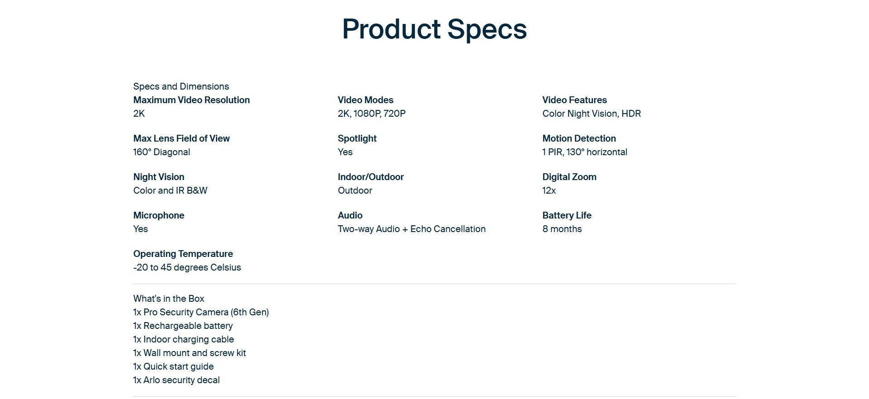Click the 160° Diagonal field of view value

(162, 152)
